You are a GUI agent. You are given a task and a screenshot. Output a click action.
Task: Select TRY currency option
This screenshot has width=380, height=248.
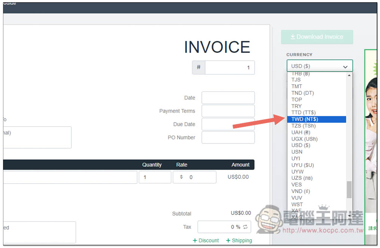pos(316,106)
